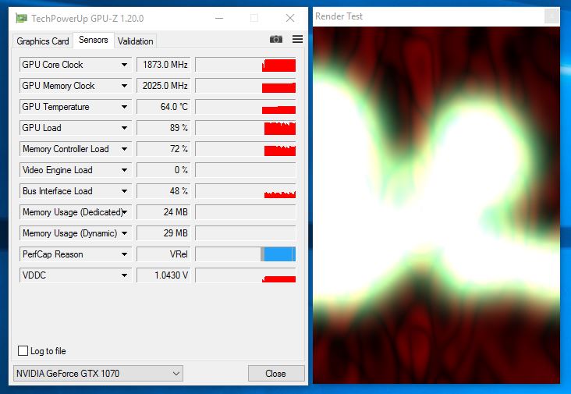
Task: Open the hamburger menu in GPU-Z
Action: point(297,39)
